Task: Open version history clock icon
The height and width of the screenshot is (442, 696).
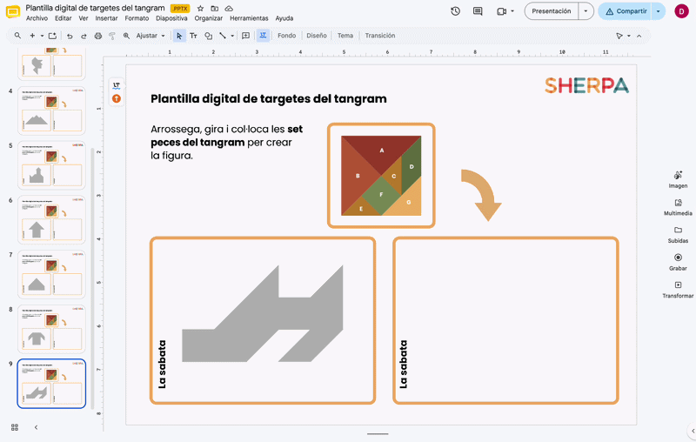Action: click(455, 11)
